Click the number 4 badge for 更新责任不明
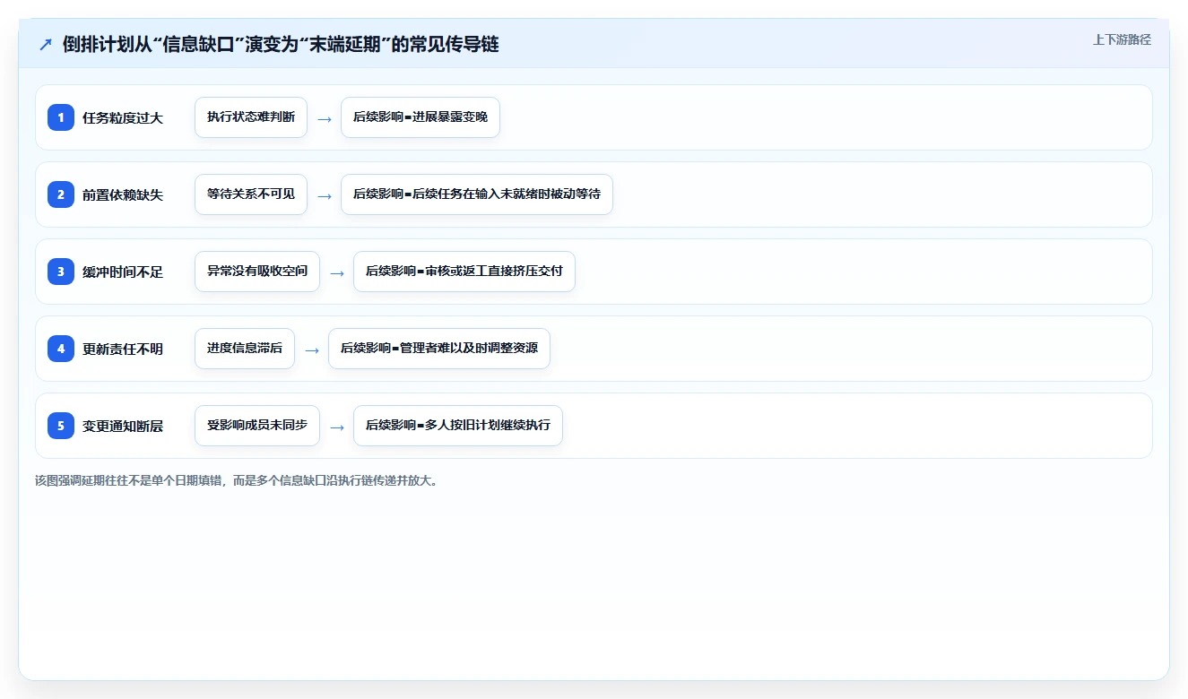 tap(61, 348)
